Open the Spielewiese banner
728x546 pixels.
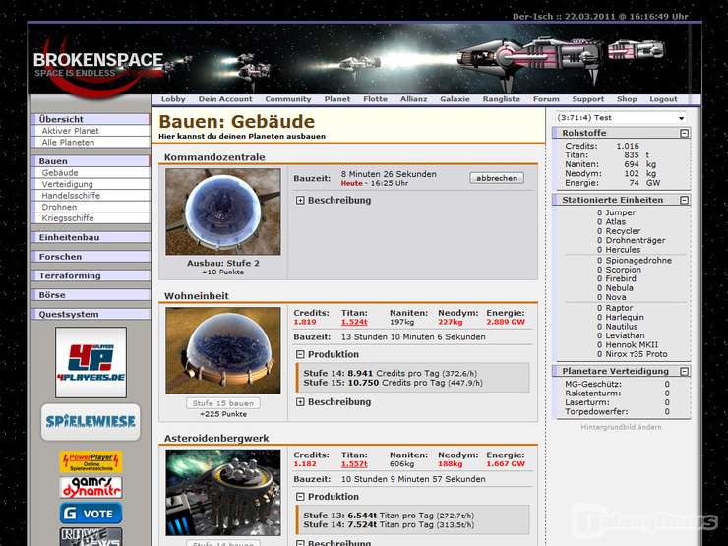pos(91,422)
